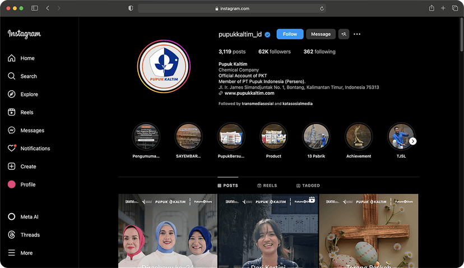Switch to the REELS tab
Viewport: 464px width, 268px height.
267,186
